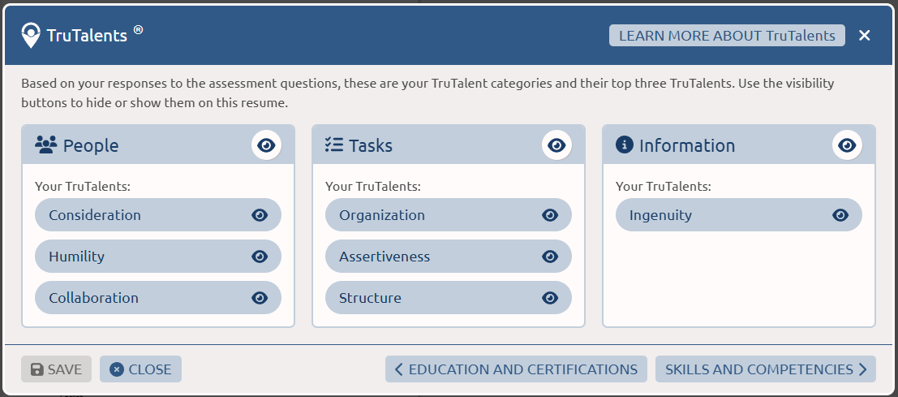Image resolution: width=898 pixels, height=397 pixels.
Task: Hide the Ingenuity TruTalent
Action: [x=840, y=215]
